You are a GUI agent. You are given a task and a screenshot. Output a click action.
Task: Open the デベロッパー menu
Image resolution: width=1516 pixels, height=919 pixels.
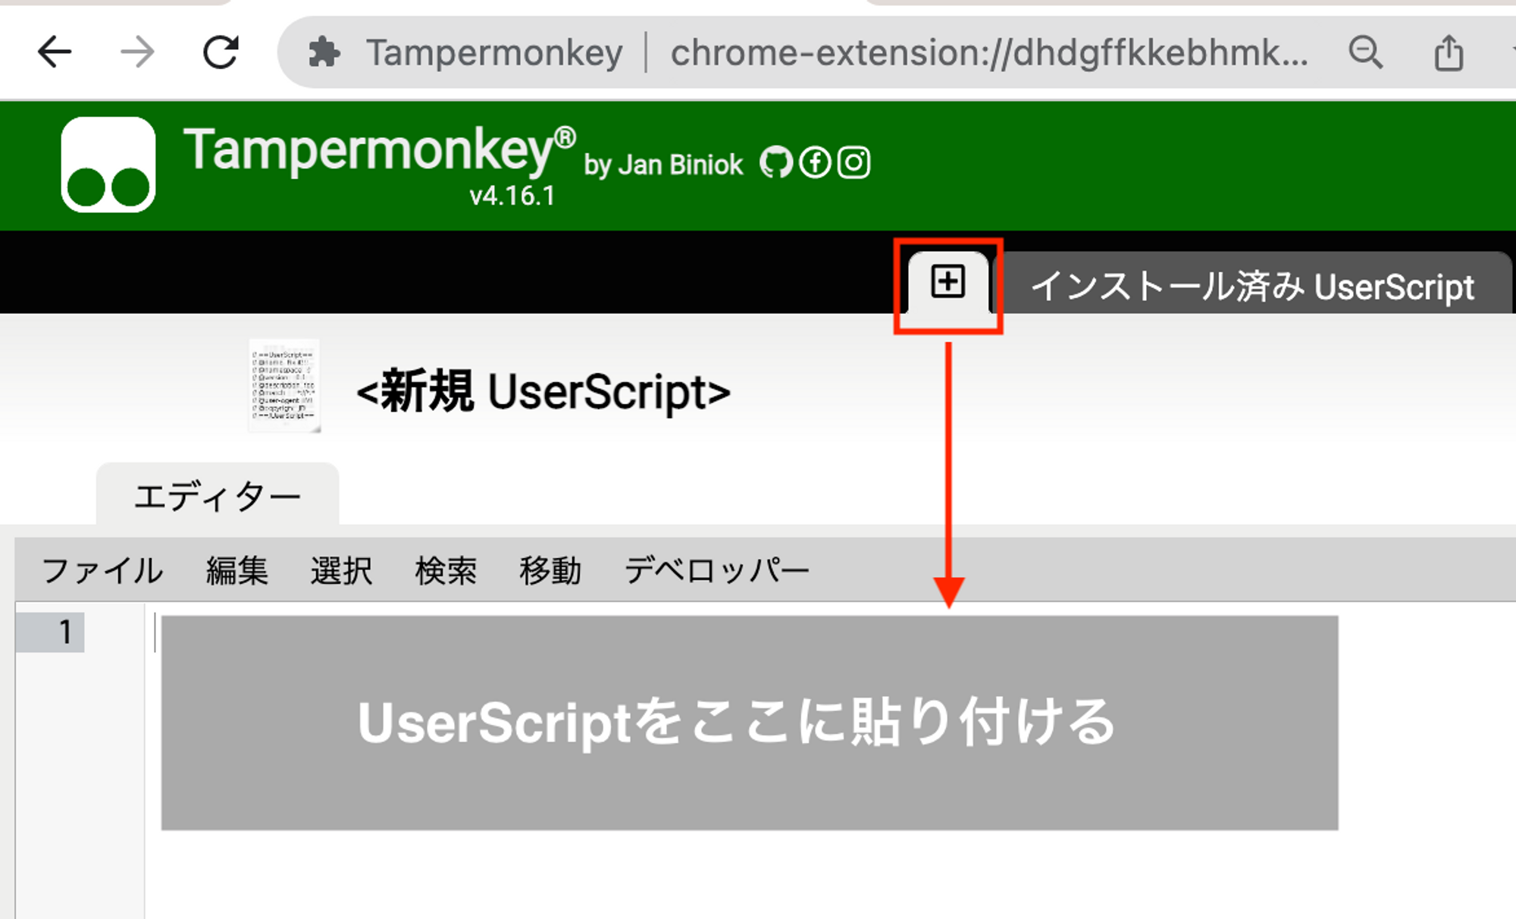click(x=717, y=570)
